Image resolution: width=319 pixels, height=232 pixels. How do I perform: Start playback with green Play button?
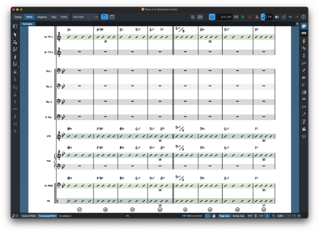[243, 17]
